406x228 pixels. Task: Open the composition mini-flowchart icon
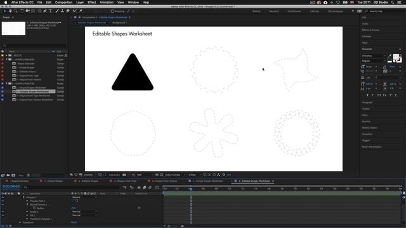(x=124, y=187)
